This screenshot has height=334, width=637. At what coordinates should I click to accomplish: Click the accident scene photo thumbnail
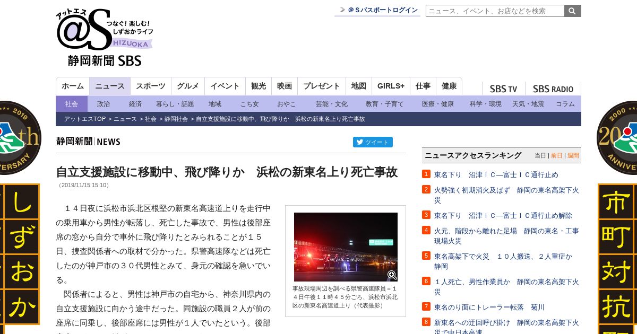(x=346, y=247)
